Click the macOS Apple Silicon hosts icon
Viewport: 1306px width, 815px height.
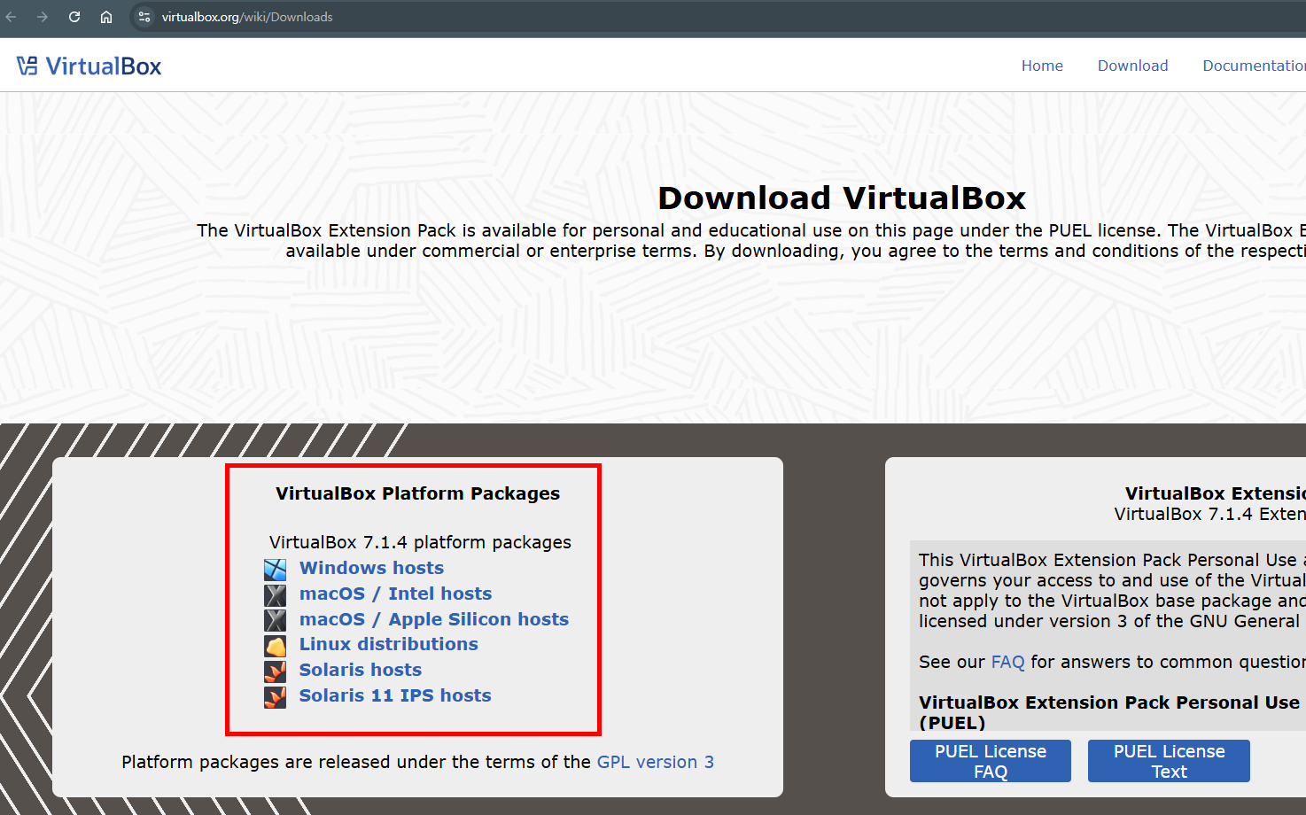coord(276,620)
